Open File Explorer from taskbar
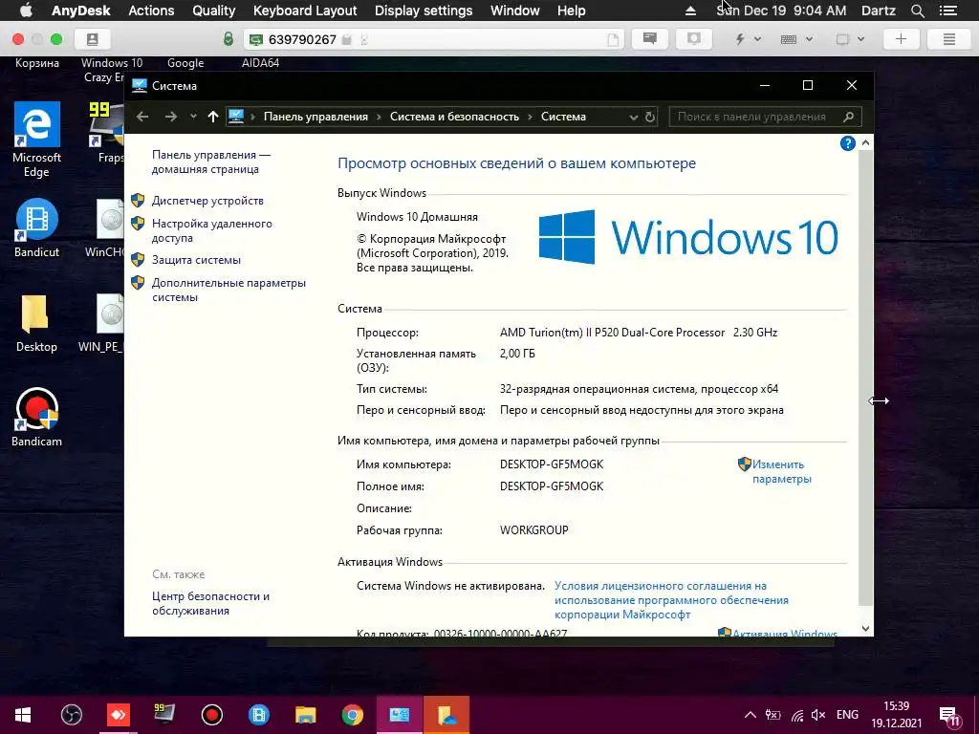This screenshot has width=979, height=734. [x=305, y=715]
